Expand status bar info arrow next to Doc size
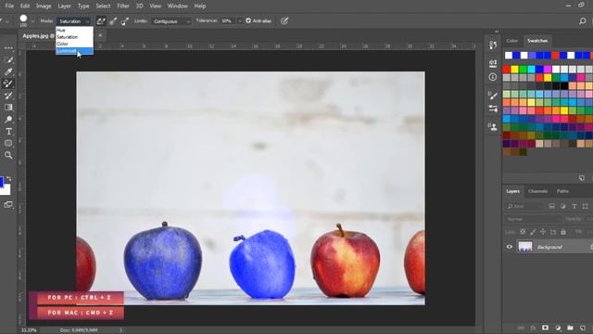 click(121, 330)
